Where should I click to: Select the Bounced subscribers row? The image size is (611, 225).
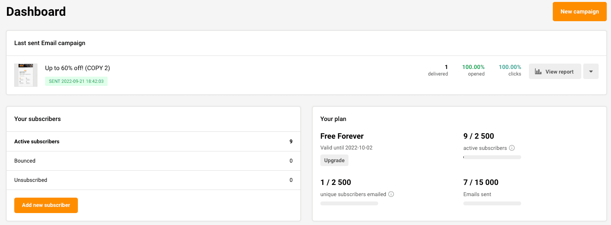[x=153, y=161]
